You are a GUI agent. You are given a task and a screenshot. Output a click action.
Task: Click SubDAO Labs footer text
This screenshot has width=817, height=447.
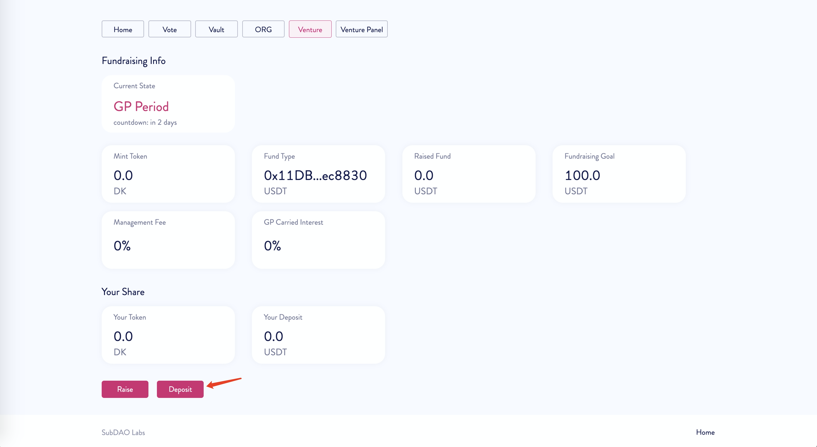pos(123,432)
